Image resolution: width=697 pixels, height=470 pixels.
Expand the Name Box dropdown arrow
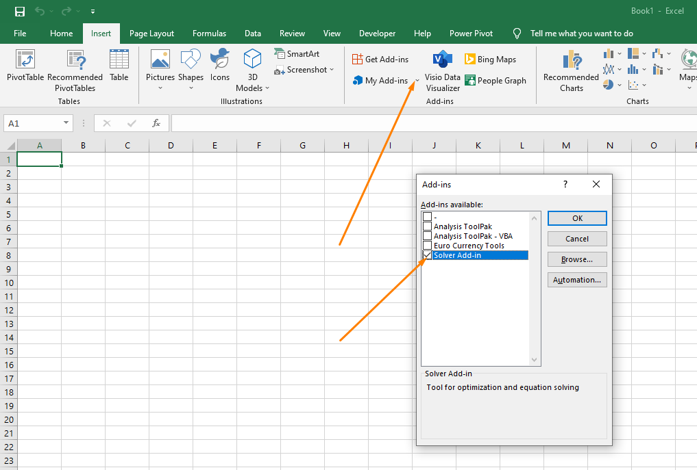tap(66, 123)
